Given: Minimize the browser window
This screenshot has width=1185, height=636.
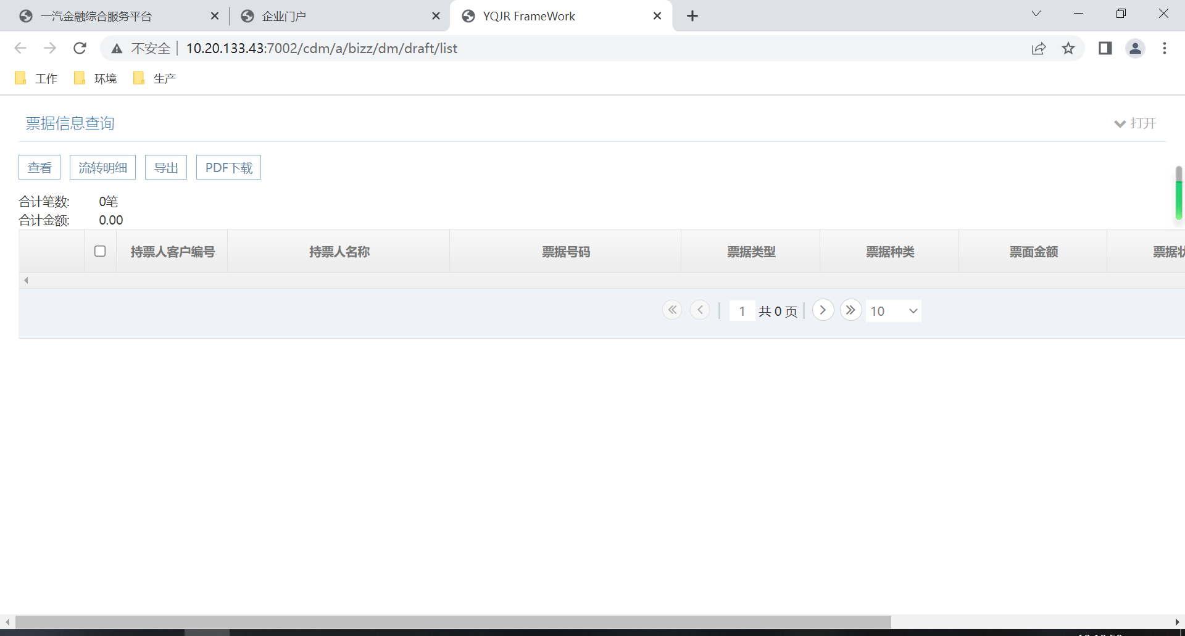Looking at the screenshot, I should pyautogui.click(x=1079, y=14).
